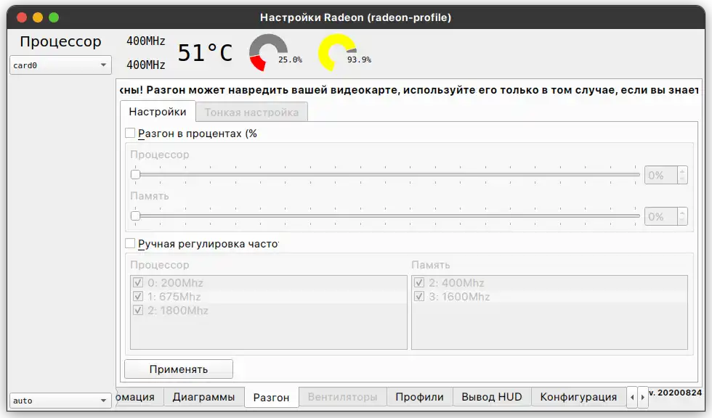This screenshot has height=418, width=712.
Task: Open the Вывод HUD tab
Action: coord(492,397)
